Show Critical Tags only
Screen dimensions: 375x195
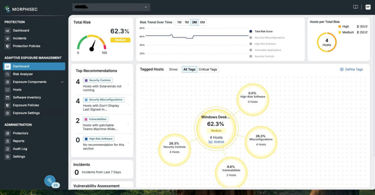pos(208,69)
